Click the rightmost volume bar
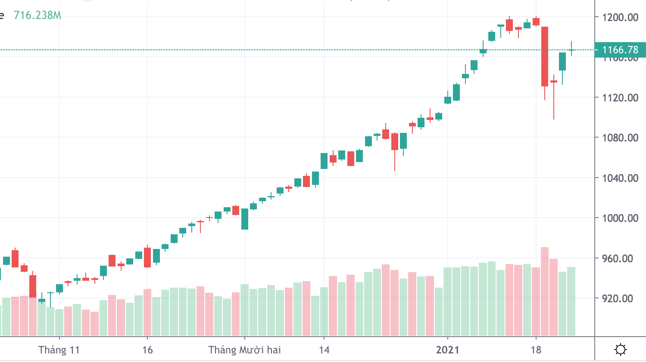The image size is (646, 362). click(571, 301)
